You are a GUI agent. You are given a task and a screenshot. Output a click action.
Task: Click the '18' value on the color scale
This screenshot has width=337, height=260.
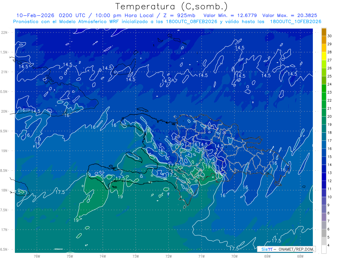pyautogui.click(x=329, y=133)
